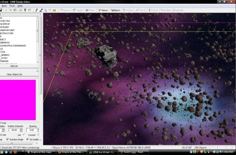Open the yellow question mark Help icon
The height and width of the screenshot is (155, 236).
(x=25, y=10)
